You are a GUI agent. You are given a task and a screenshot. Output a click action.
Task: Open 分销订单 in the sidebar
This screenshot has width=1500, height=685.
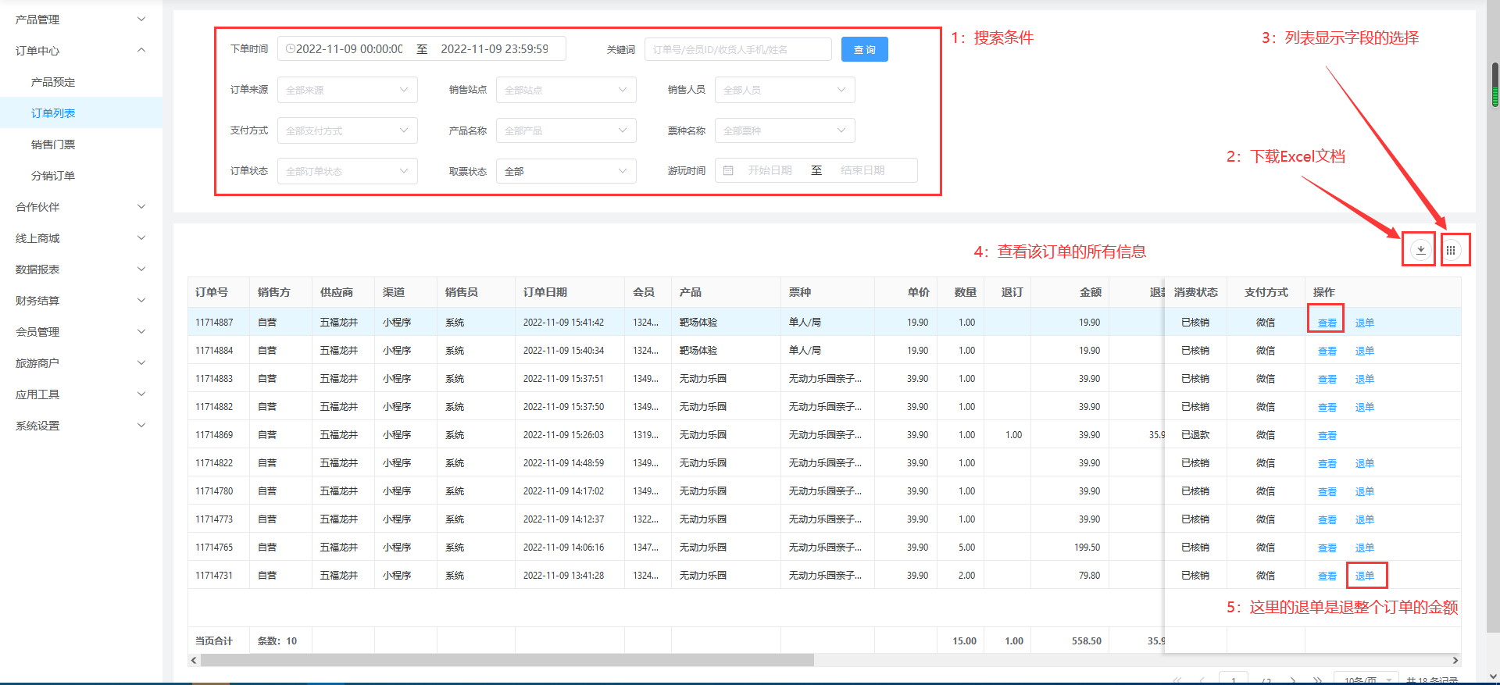(x=53, y=176)
